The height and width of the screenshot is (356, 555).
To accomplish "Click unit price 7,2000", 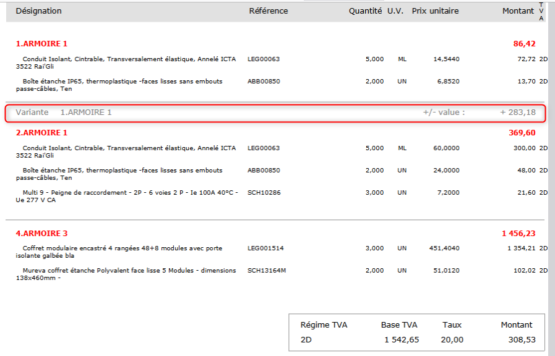I will click(x=448, y=193).
